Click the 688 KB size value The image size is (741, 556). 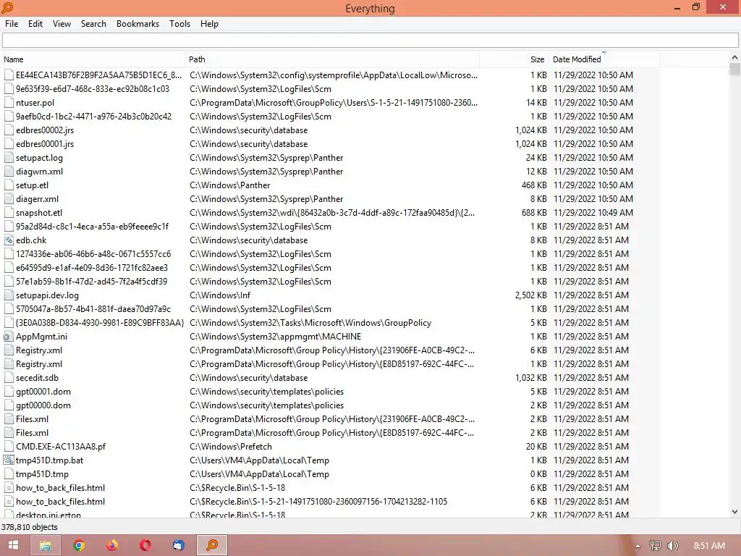(x=534, y=212)
